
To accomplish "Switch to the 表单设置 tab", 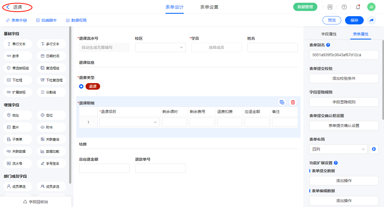I will (209, 7).
